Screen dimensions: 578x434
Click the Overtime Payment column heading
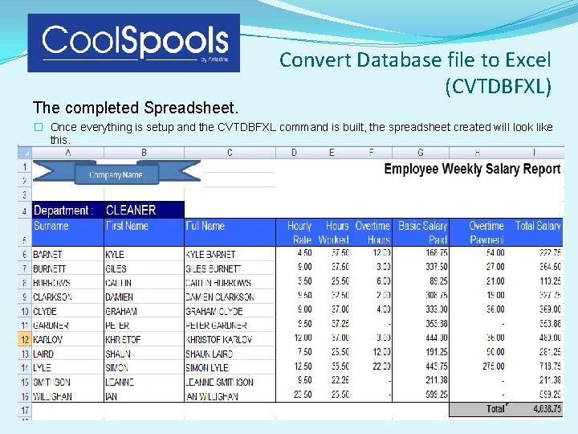[478, 232]
